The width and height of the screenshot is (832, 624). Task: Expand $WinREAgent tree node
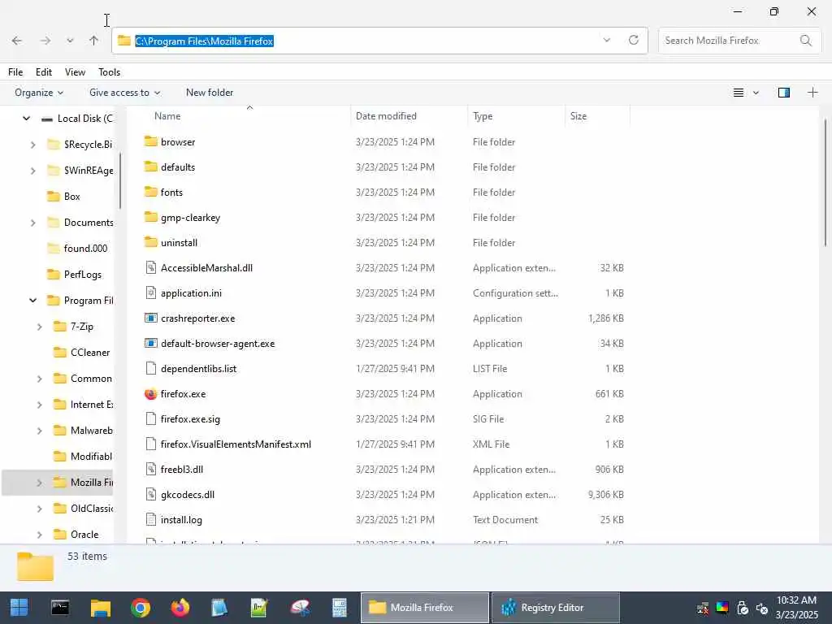32,171
